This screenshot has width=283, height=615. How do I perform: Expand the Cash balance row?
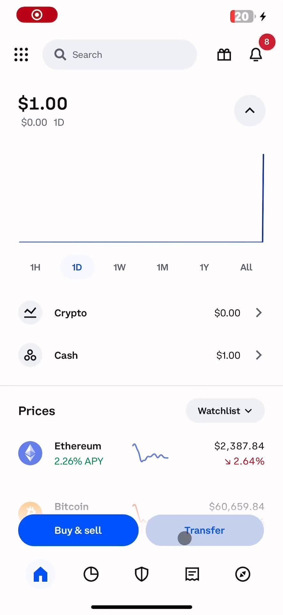141,355
